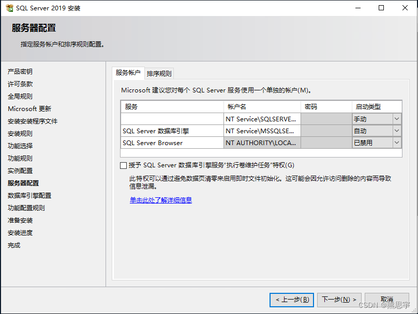Screen dimensions: 418x314
Task: Click the 下一步 button
Action: [x=339, y=300]
